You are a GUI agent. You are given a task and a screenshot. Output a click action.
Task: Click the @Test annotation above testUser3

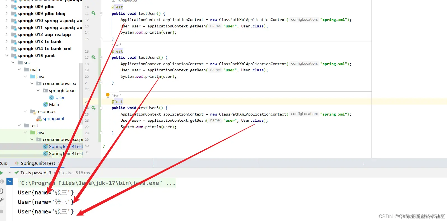[x=117, y=102]
